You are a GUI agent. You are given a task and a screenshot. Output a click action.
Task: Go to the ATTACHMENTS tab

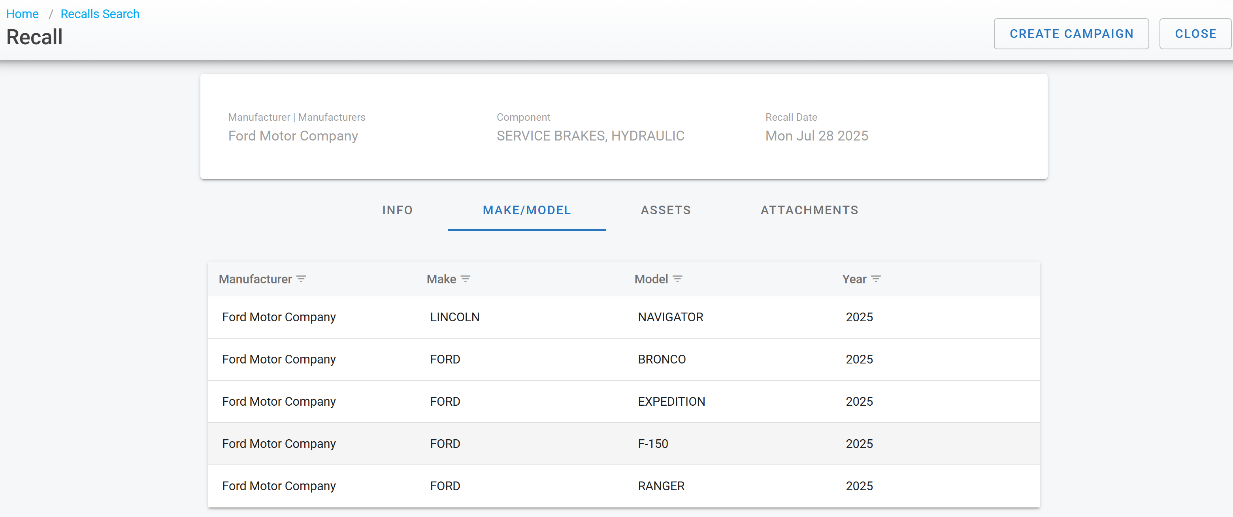point(809,210)
